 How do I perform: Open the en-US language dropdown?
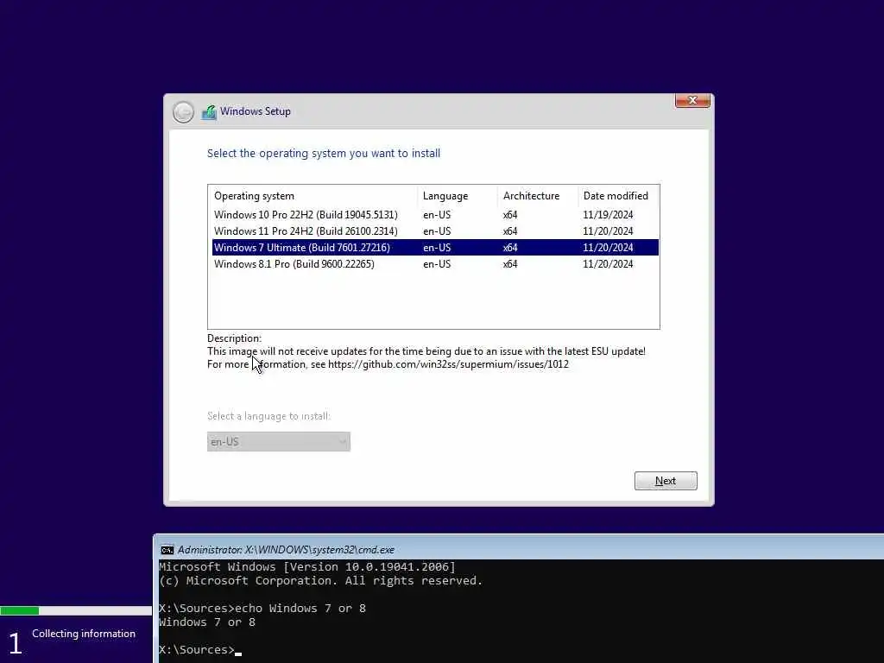coord(279,441)
